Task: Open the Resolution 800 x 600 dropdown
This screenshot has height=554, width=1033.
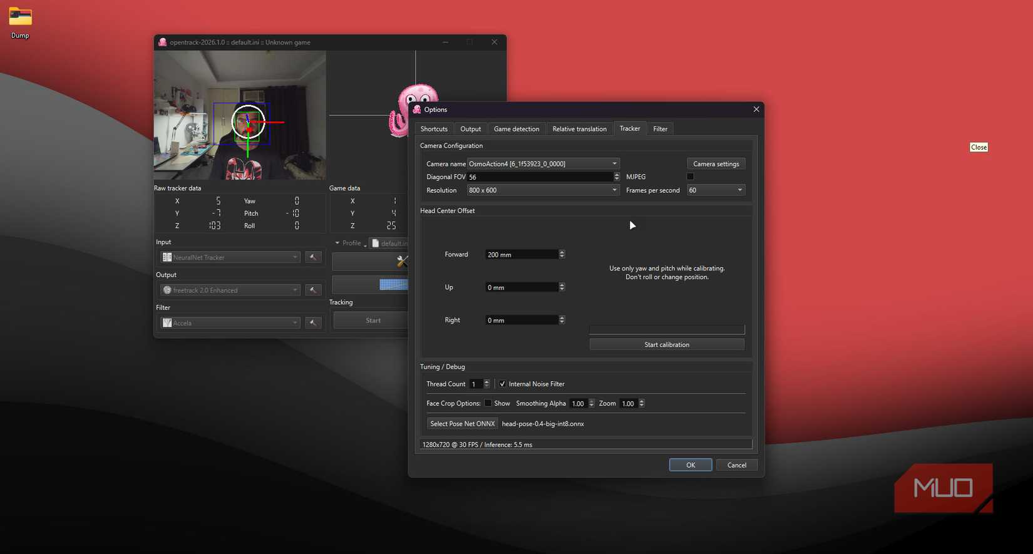Action: [543, 190]
